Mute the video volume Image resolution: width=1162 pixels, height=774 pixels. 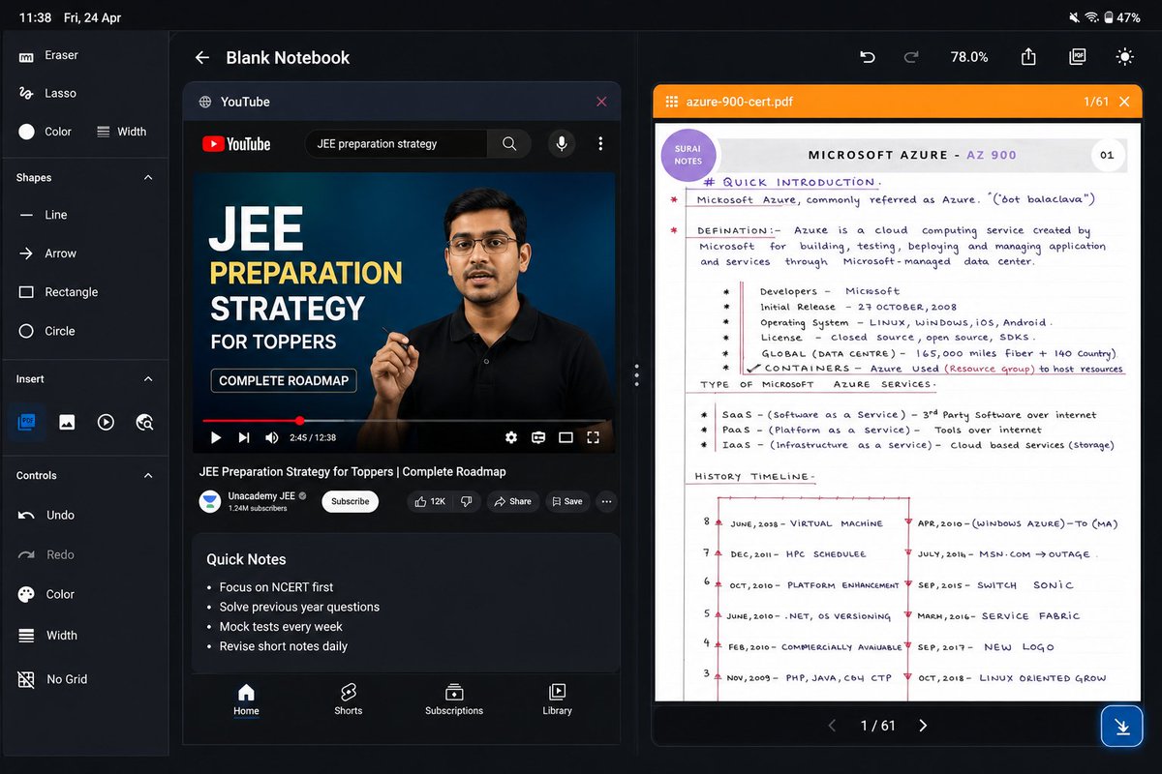coord(272,437)
